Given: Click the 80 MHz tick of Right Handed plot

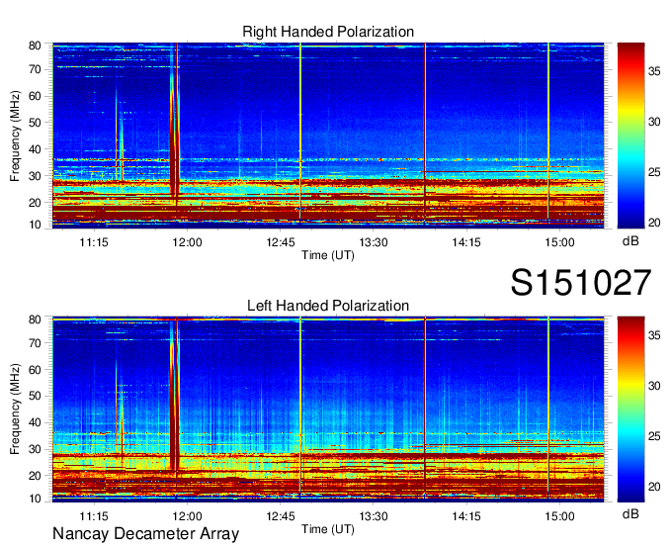Looking at the screenshot, I should click(x=36, y=45).
